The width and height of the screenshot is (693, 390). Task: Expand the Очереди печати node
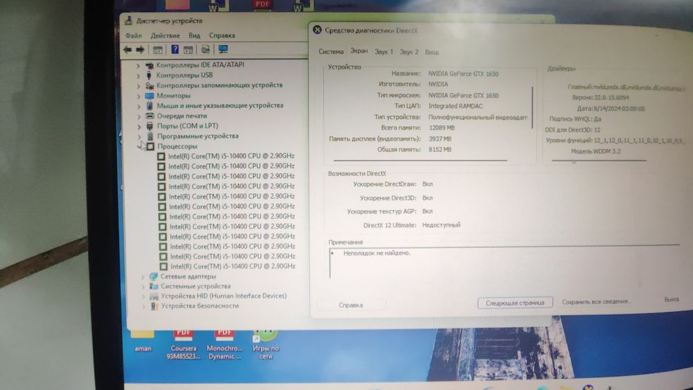pyautogui.click(x=139, y=116)
